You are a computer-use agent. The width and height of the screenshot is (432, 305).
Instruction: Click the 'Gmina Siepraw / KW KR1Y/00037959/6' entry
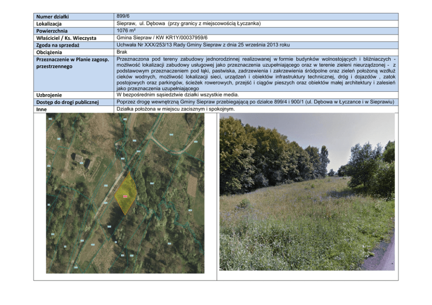[162, 38]
